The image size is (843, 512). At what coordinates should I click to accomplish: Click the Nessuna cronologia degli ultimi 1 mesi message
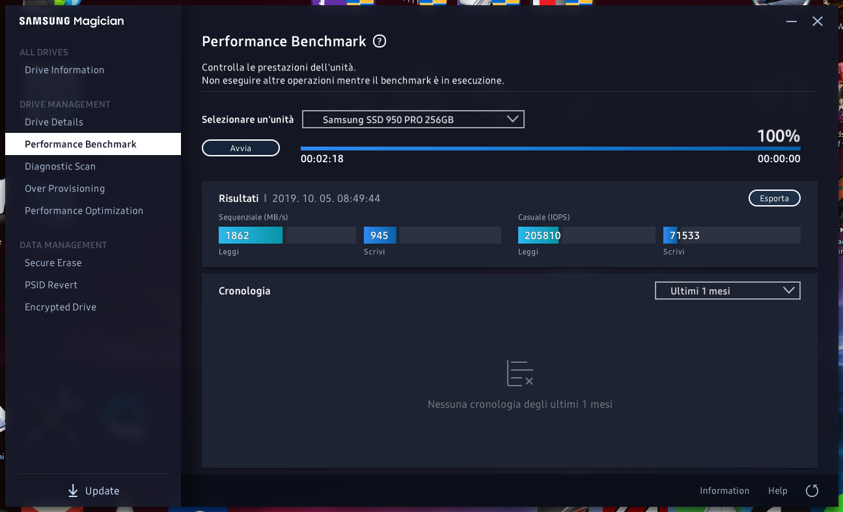tap(520, 405)
